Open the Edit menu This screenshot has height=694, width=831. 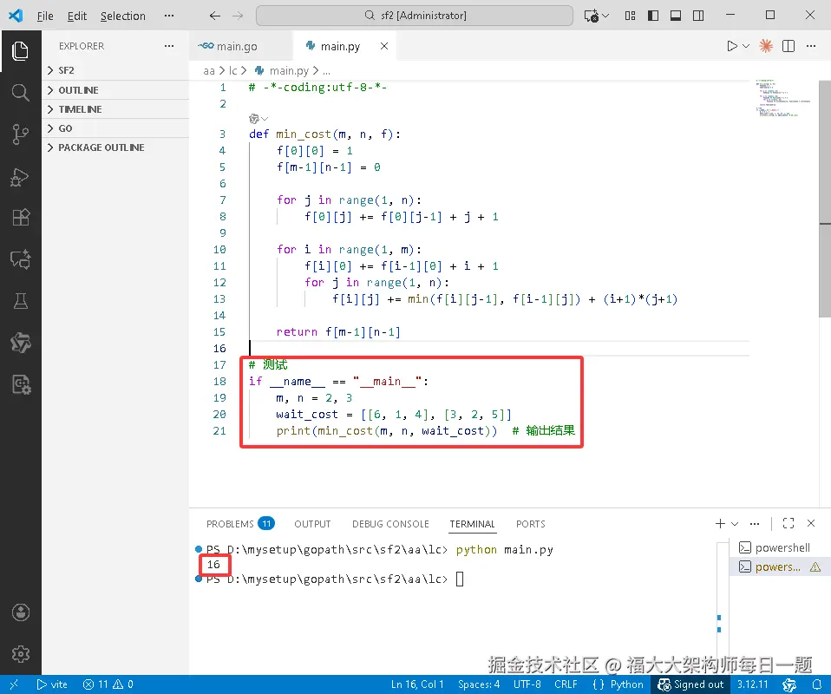coord(77,16)
